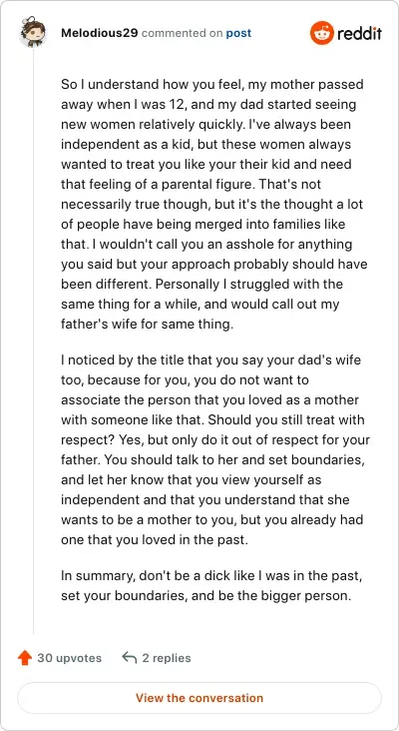Click the "commented on" text in header

pos(182,34)
